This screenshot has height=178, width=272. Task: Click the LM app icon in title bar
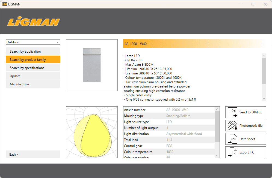pyautogui.click(x=5, y=4)
